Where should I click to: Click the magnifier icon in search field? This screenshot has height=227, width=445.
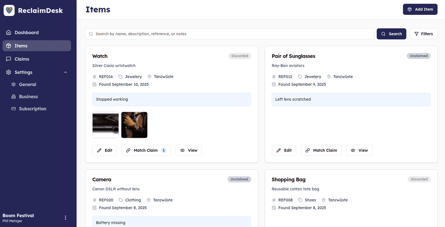(x=91, y=34)
